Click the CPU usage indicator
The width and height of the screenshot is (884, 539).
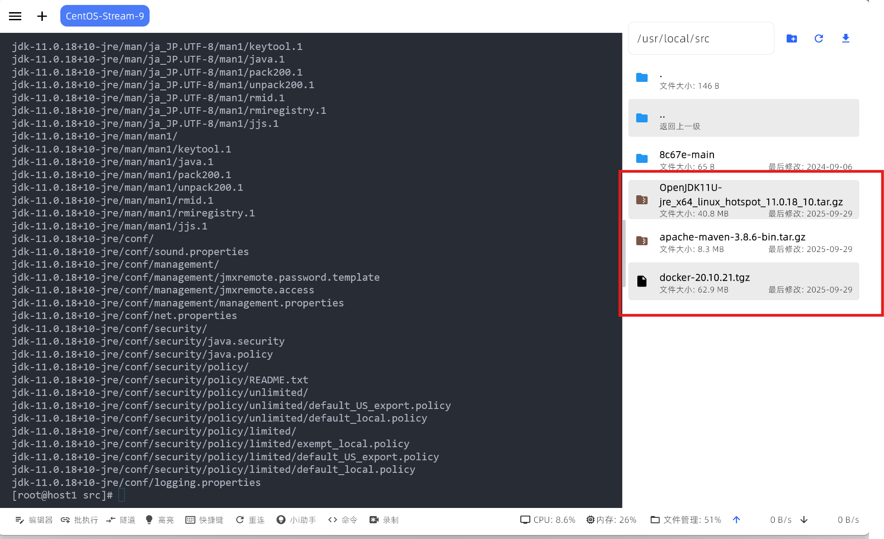548,520
